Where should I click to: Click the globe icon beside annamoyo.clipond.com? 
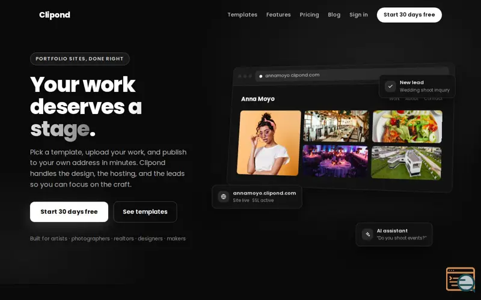pos(224,197)
